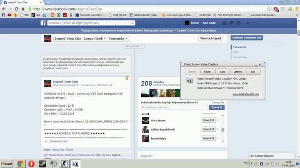Select the Leqend' Crew Clan browser tab
300x168 pixels.
(22, 3)
